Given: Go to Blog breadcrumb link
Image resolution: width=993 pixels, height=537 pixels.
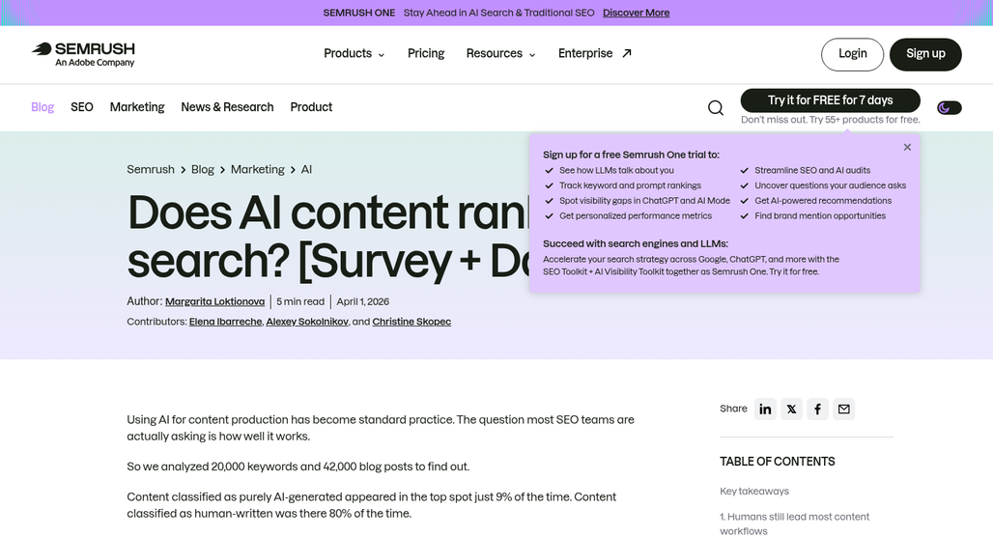Looking at the screenshot, I should point(203,170).
